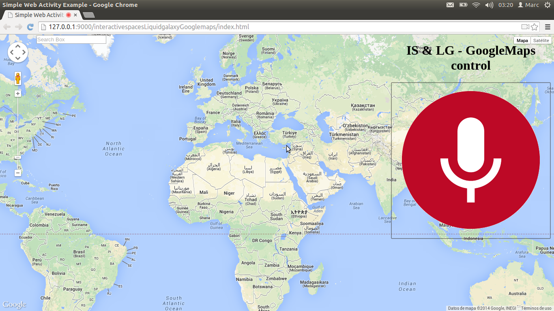Switch map type to Satélite
Image resolution: width=554 pixels, height=311 pixels.
(541, 40)
